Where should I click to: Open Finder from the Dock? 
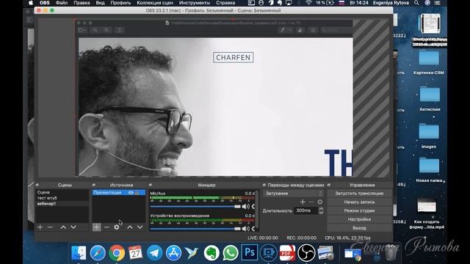coord(79,252)
